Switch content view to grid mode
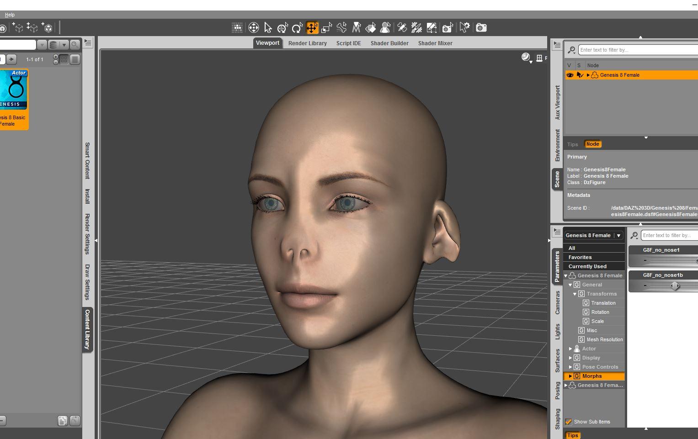698x439 pixels. (x=64, y=59)
